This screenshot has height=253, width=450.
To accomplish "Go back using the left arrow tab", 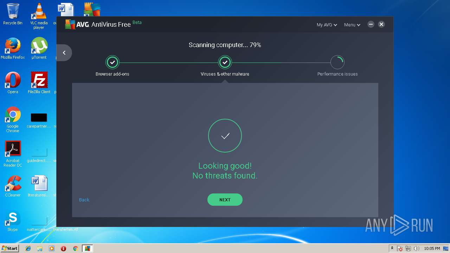I will (x=64, y=53).
